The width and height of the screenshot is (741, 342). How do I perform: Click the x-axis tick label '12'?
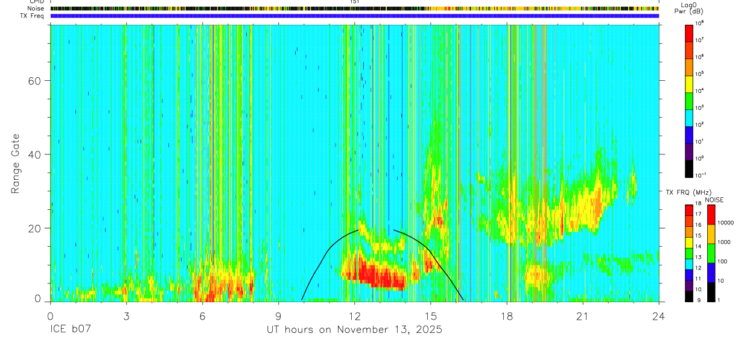pyautogui.click(x=354, y=316)
